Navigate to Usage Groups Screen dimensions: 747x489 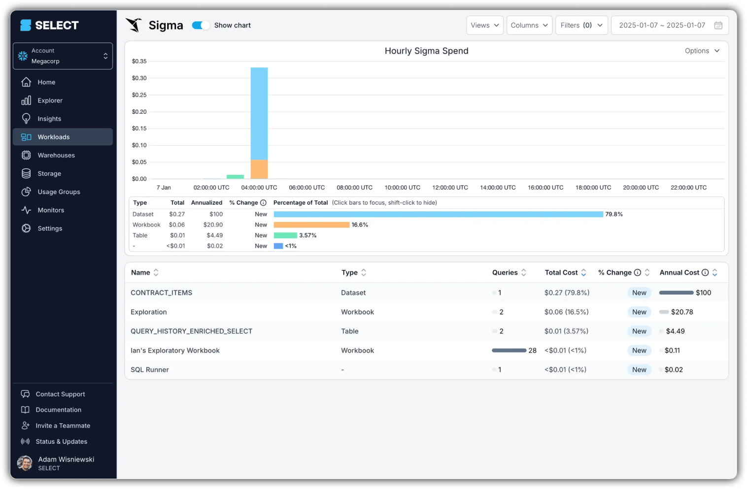pos(63,192)
